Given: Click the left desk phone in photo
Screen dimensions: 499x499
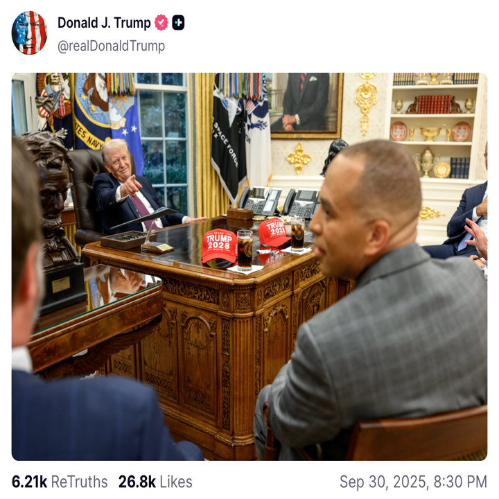Looking at the screenshot, I should click(x=259, y=200).
